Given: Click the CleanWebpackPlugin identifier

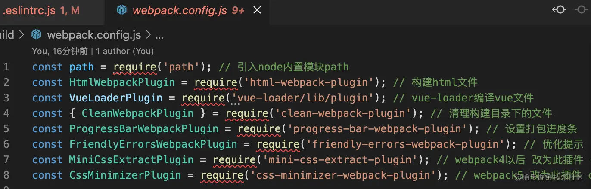Looking at the screenshot, I should pos(137,113).
